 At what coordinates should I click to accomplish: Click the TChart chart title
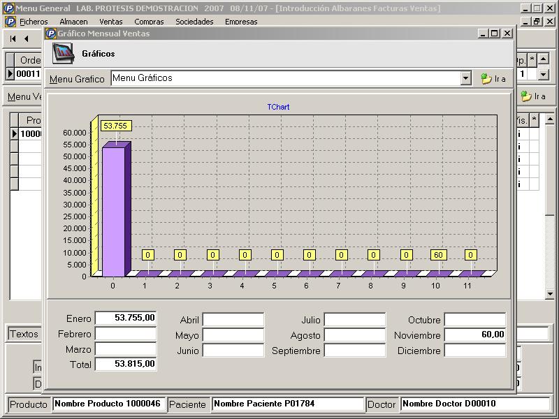[278, 107]
